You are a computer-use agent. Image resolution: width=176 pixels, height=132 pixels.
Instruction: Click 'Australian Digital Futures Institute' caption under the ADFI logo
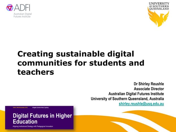point(23,15)
